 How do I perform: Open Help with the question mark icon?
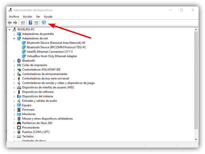(x=30, y=23)
